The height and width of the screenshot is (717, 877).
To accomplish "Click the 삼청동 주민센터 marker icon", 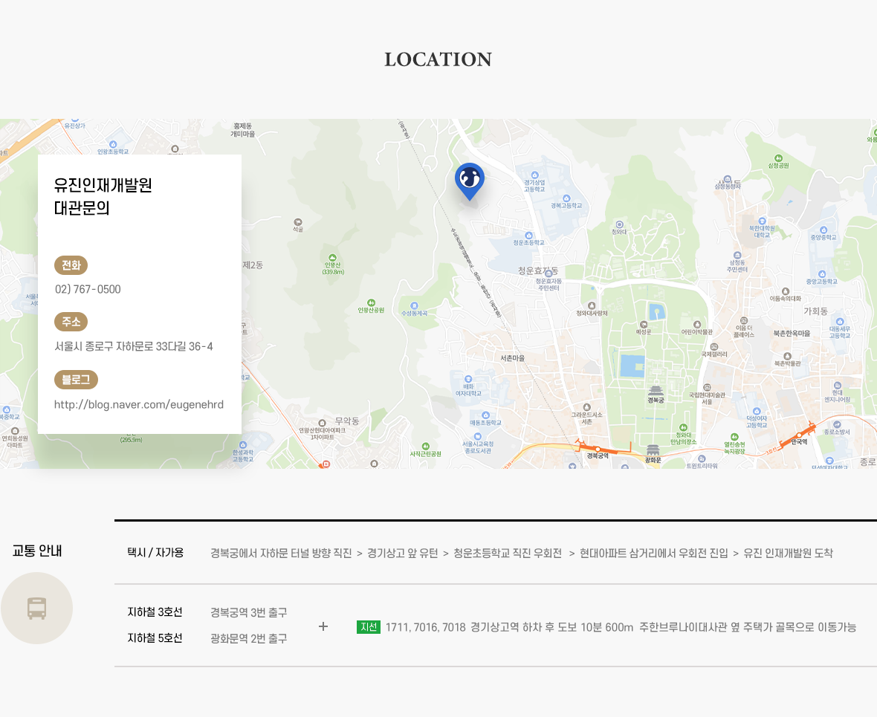I will (x=737, y=256).
